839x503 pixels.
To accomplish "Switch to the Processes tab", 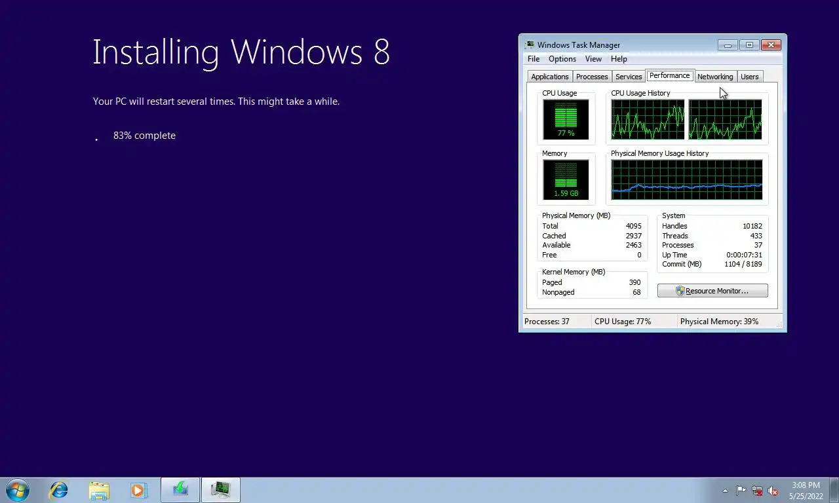I will click(592, 77).
